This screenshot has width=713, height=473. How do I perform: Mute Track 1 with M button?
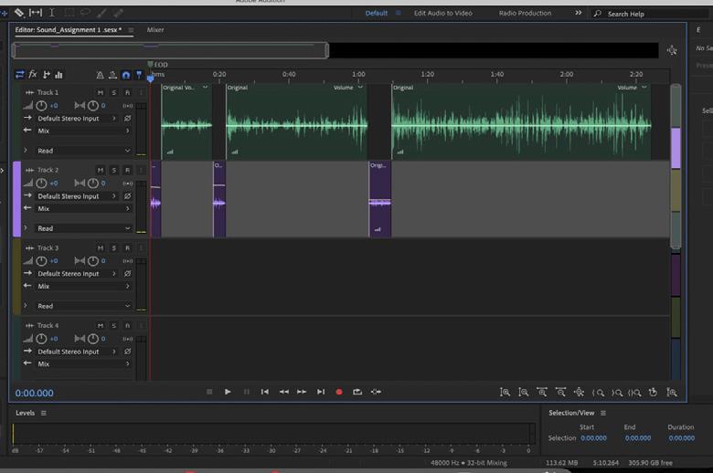(x=101, y=93)
